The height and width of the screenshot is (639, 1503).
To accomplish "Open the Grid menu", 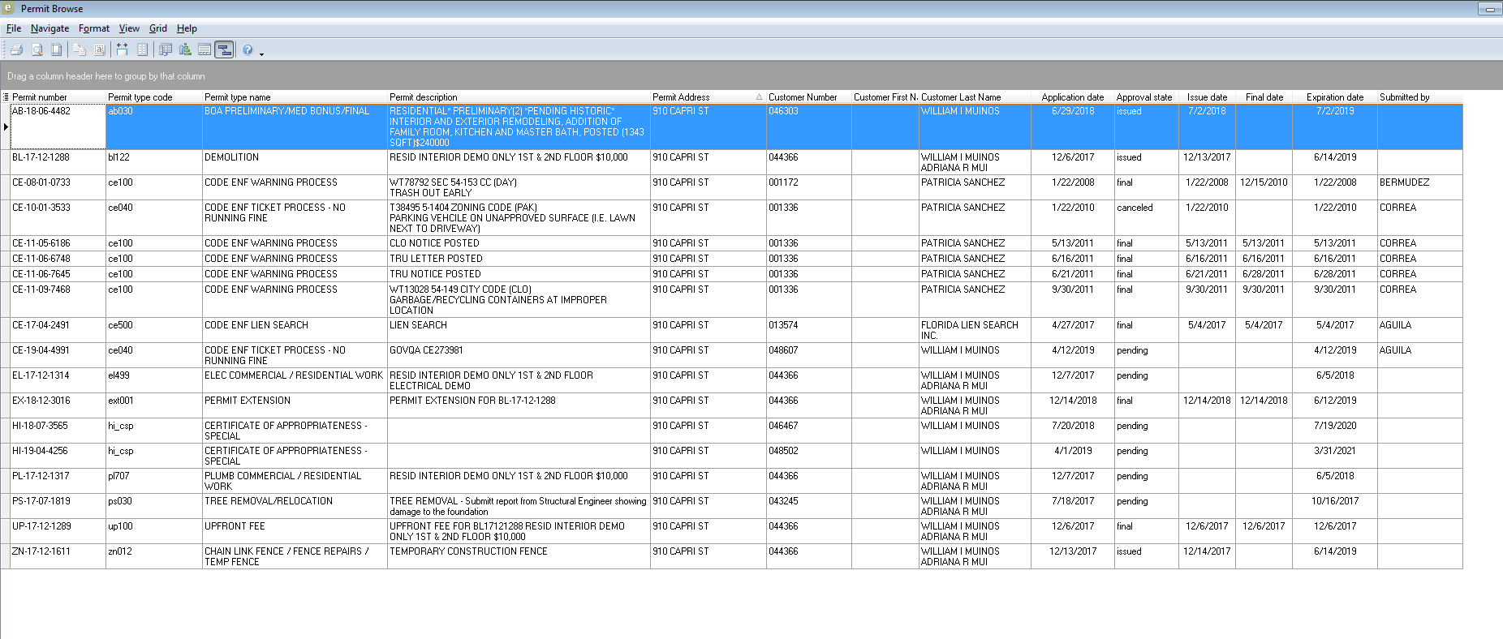I will [157, 28].
